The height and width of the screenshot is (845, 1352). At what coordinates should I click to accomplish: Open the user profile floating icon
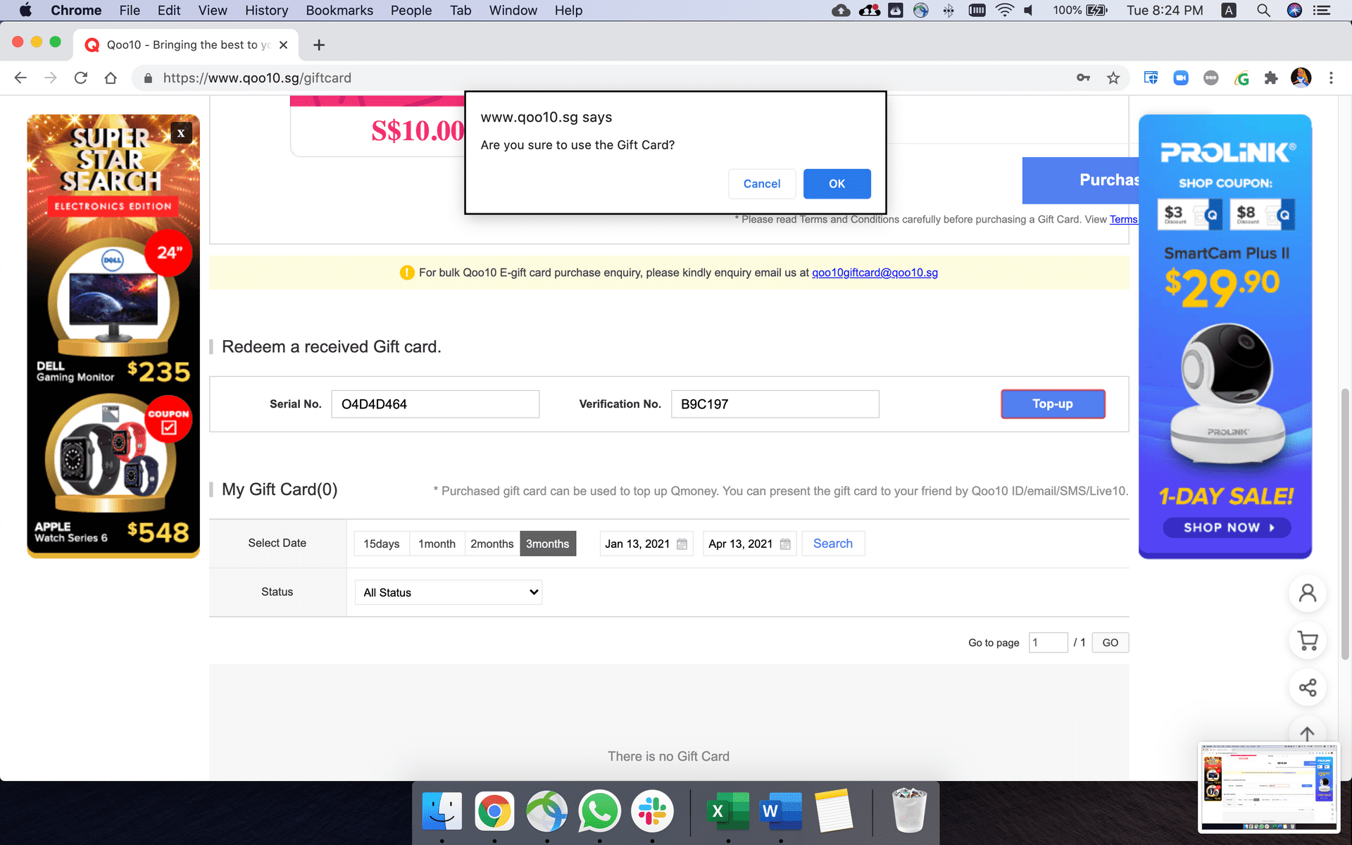point(1308,594)
